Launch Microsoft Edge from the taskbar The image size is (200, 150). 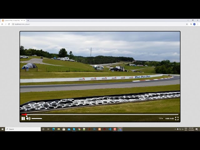[x=53, y=129]
